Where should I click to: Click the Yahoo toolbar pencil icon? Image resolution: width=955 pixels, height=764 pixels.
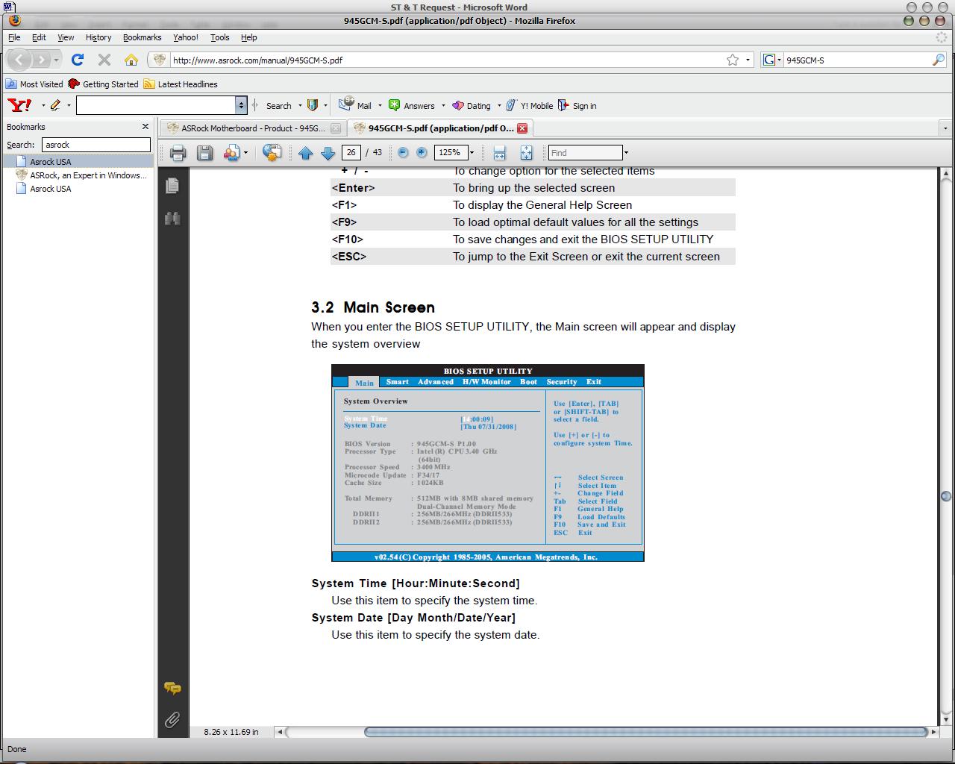point(55,105)
